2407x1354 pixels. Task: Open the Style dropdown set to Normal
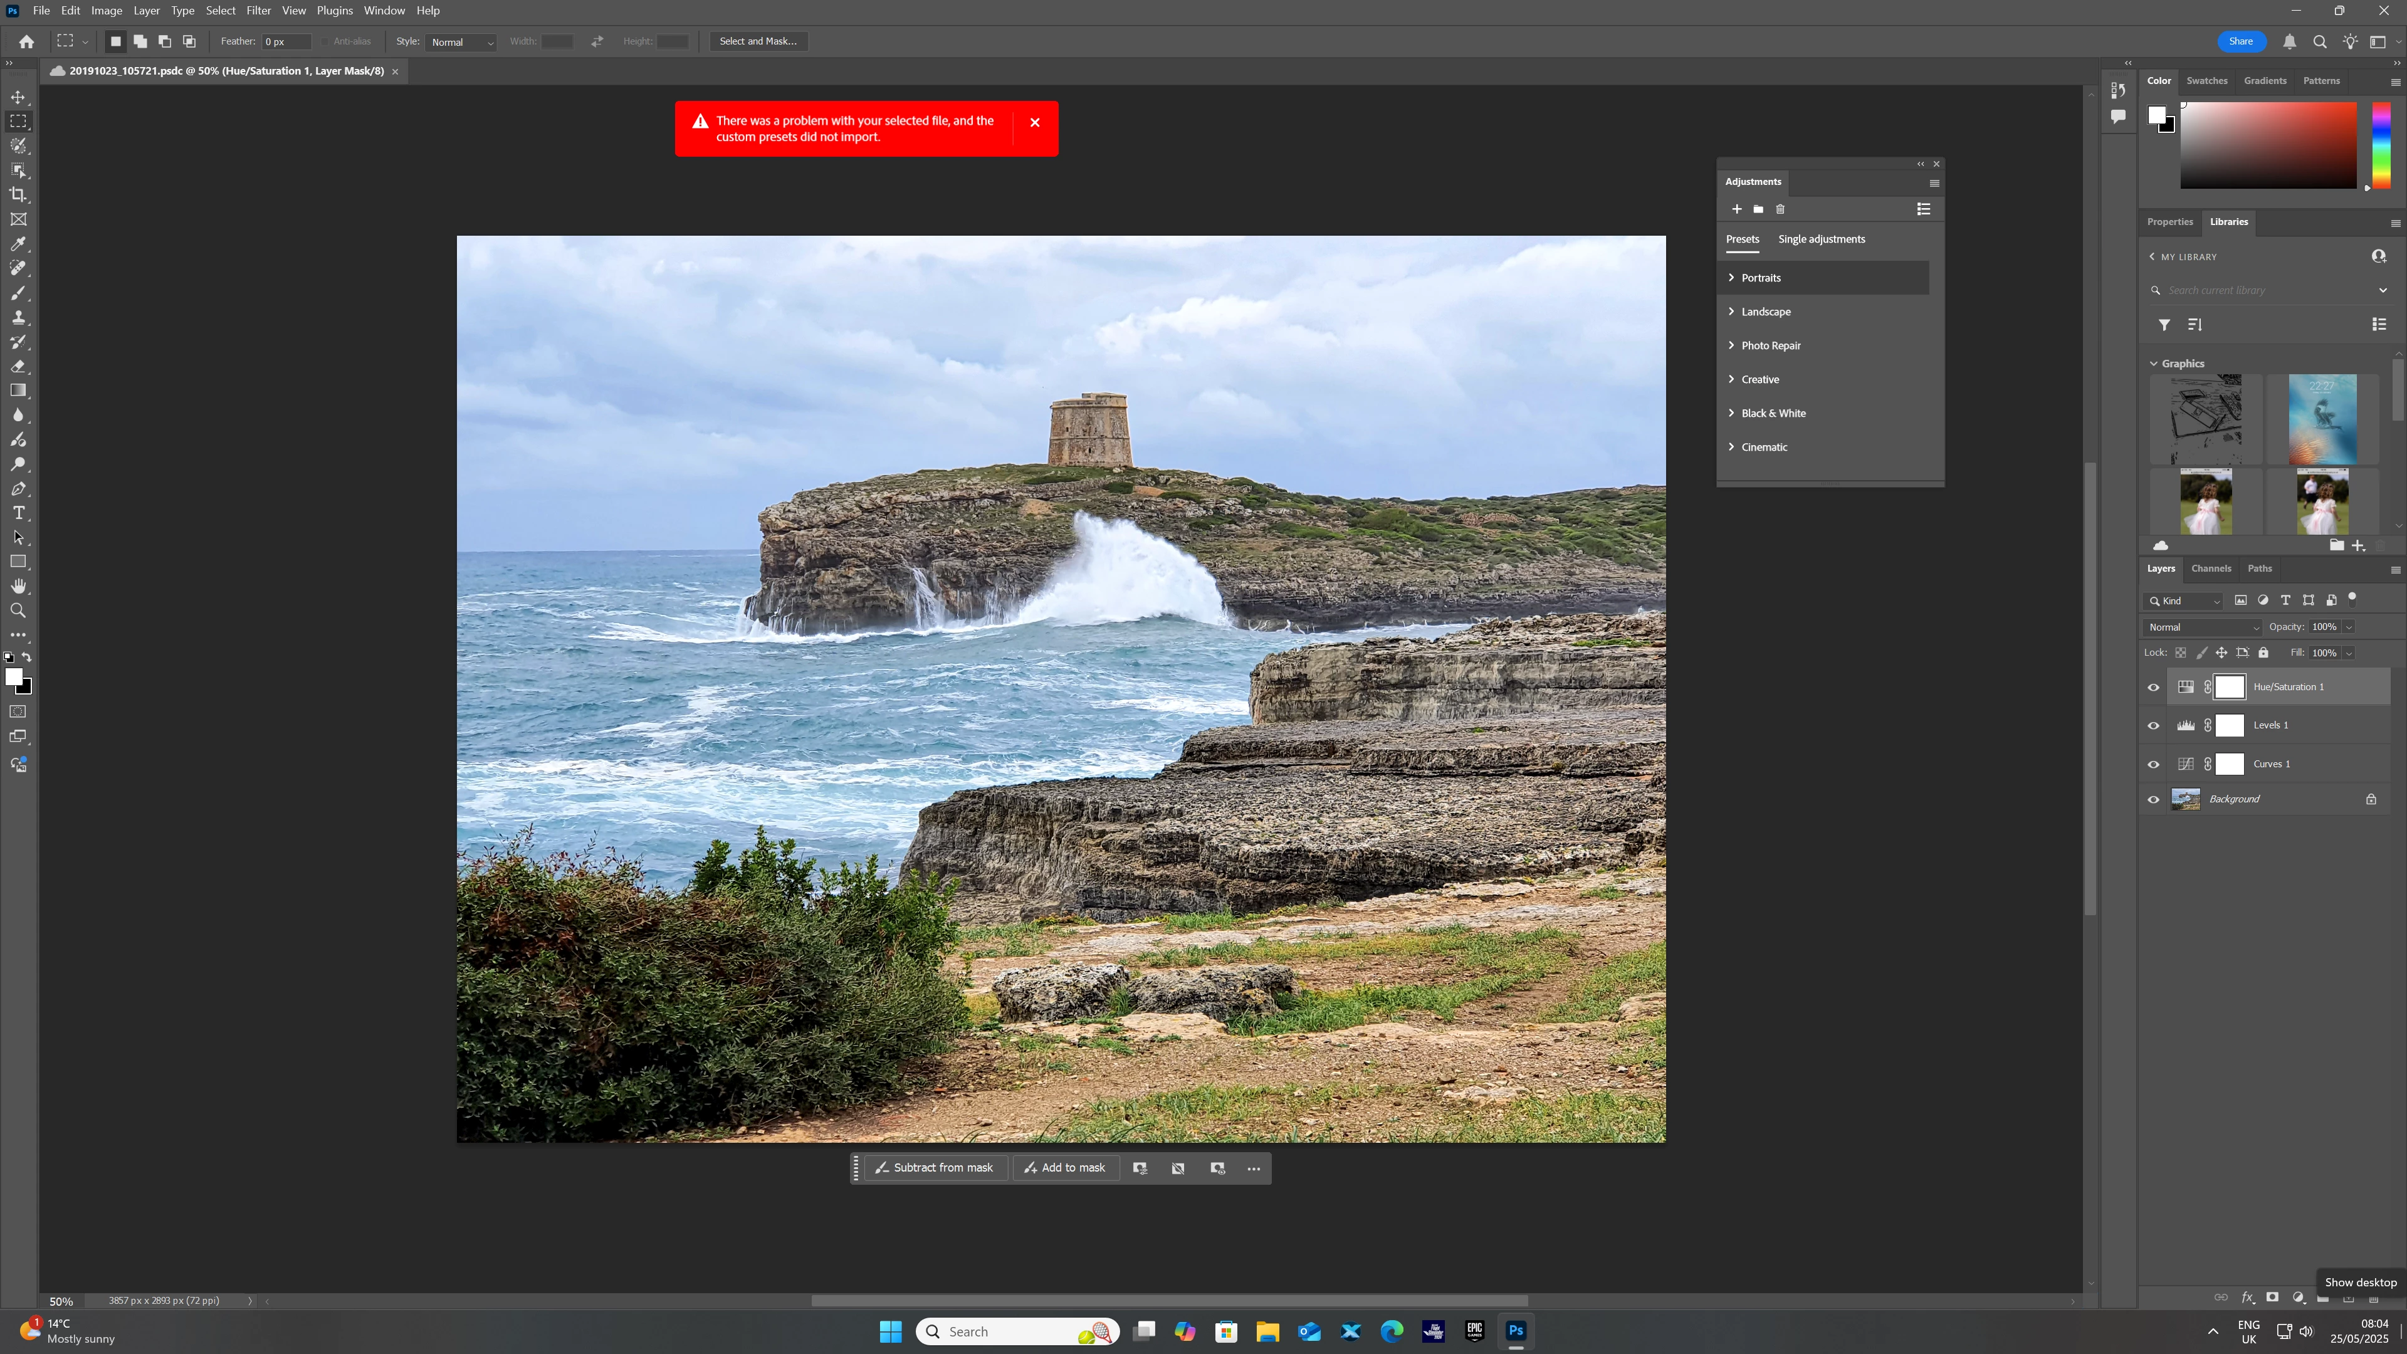(x=461, y=42)
